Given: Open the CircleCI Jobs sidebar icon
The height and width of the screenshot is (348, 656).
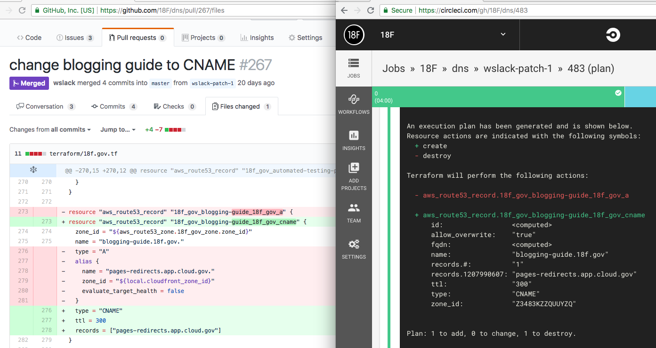Looking at the screenshot, I should point(354,63).
